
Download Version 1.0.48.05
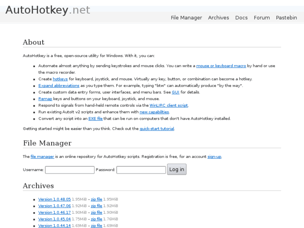coord(54,199)
